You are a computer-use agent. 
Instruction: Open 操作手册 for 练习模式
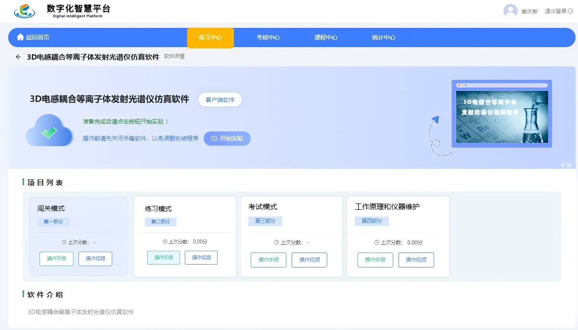[x=164, y=258]
